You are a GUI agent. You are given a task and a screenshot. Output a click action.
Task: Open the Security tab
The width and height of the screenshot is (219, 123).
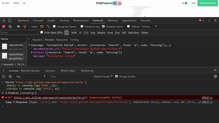click(x=145, y=20)
